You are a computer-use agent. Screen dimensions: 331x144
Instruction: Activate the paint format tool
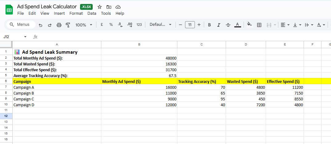[x=68, y=25]
